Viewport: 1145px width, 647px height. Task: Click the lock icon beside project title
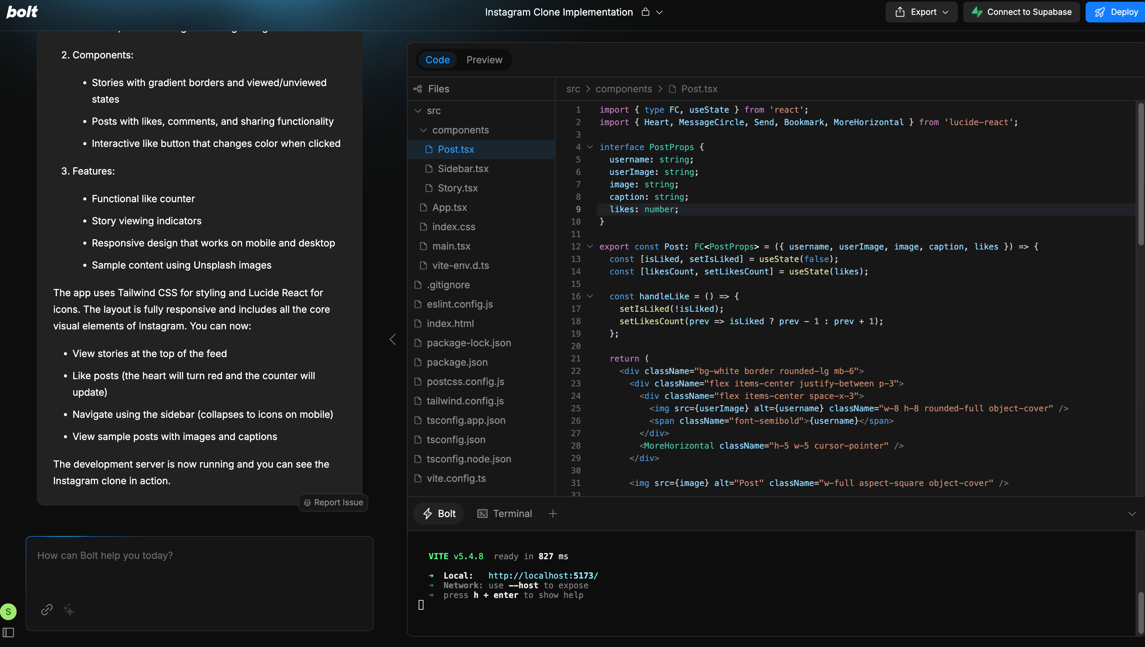[646, 12]
